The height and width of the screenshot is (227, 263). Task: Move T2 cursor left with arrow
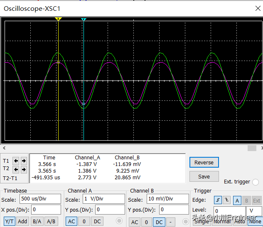[16, 169]
